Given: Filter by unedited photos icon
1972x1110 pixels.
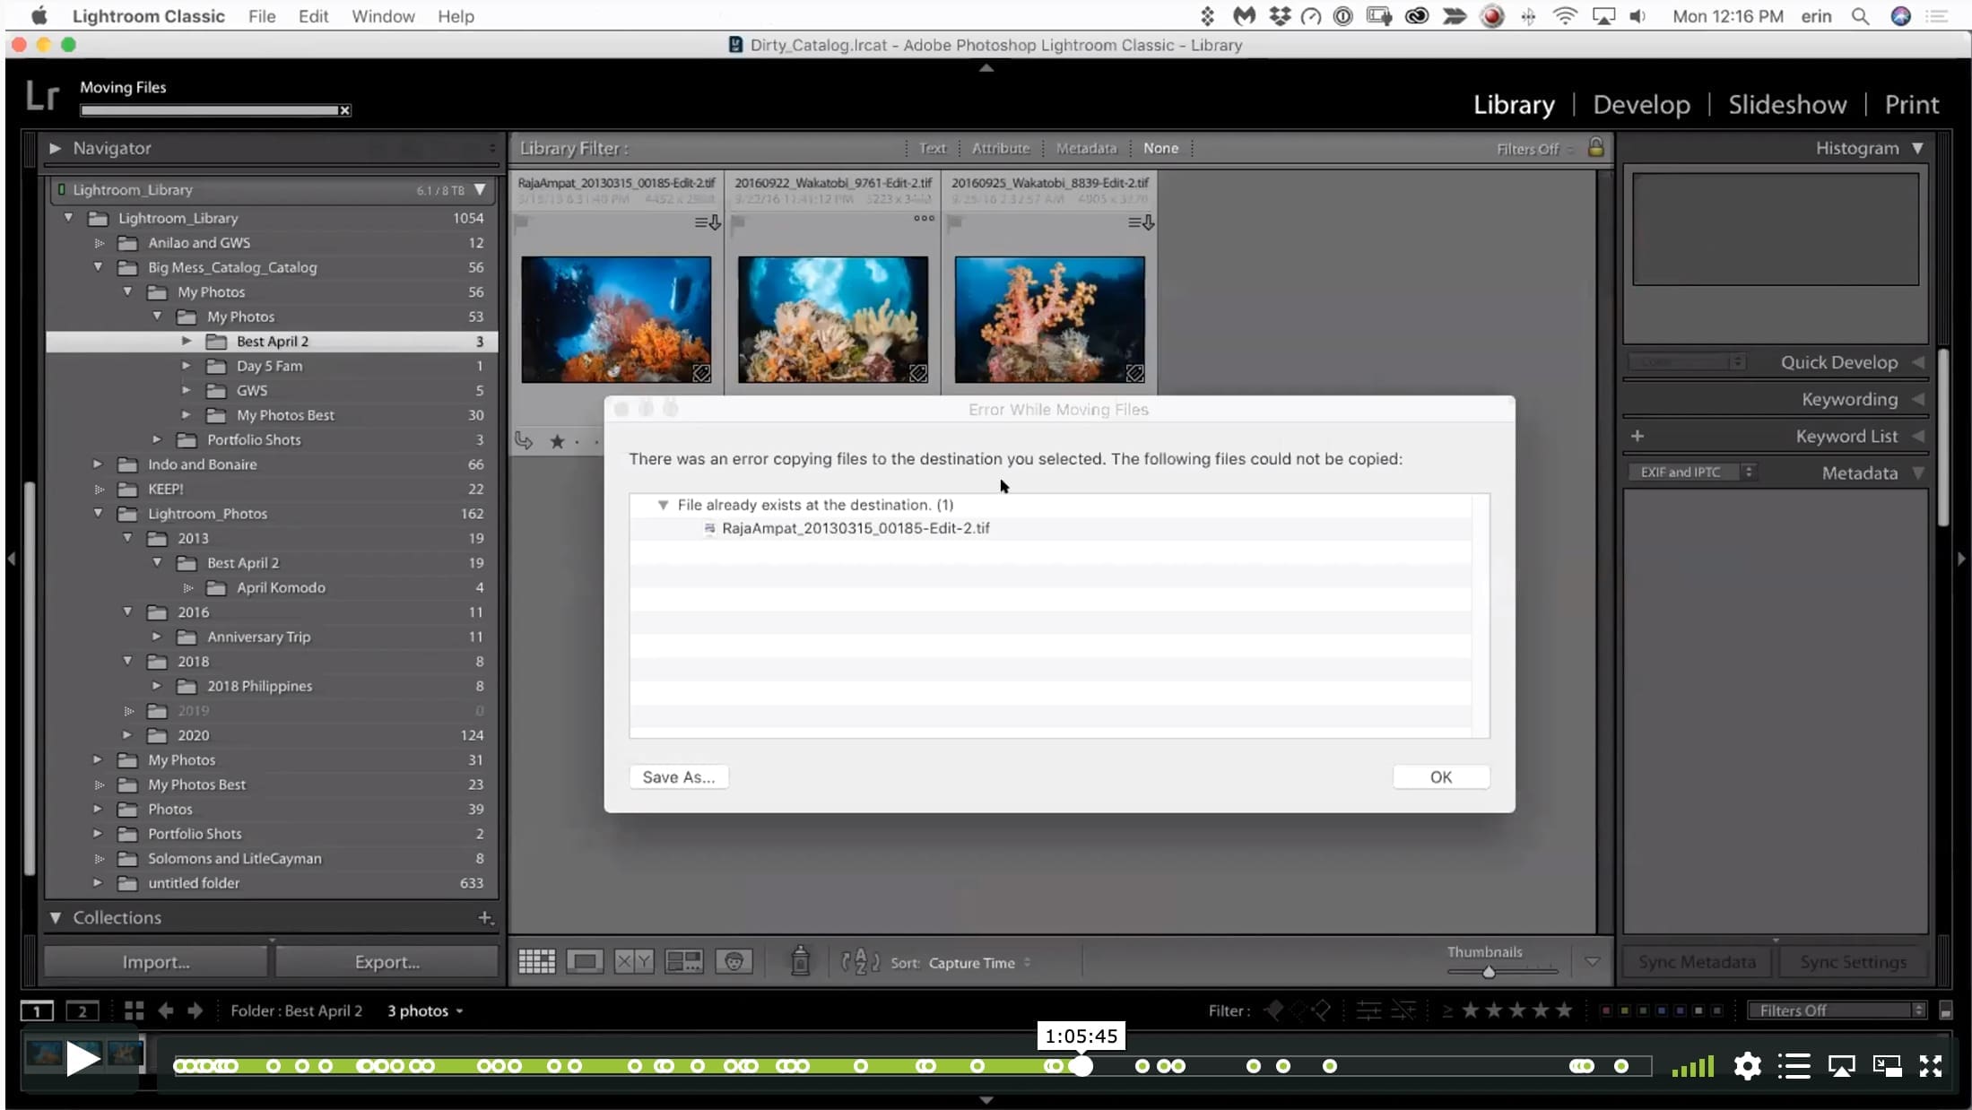Looking at the screenshot, I should (x=1403, y=1010).
